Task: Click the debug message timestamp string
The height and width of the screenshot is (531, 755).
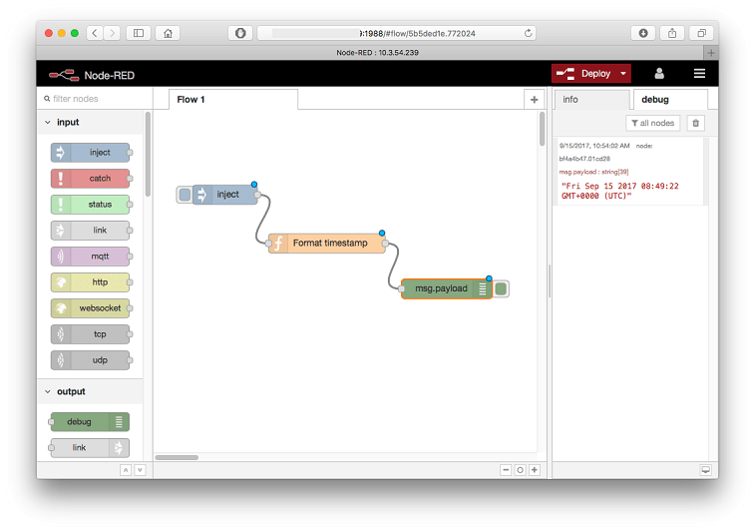Action: click(x=620, y=192)
